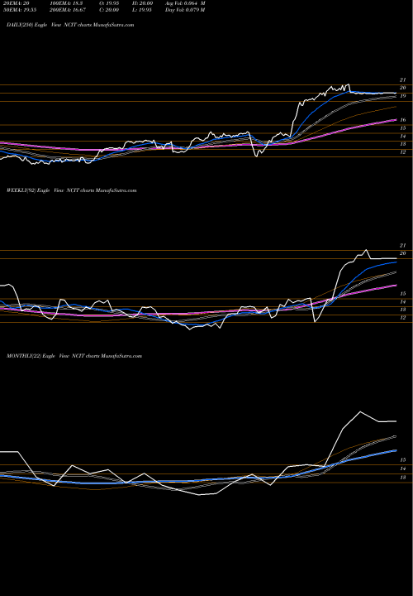Click the WEEKLY(92) Eagle View chart title
The image size is (413, 596).
click(71, 190)
